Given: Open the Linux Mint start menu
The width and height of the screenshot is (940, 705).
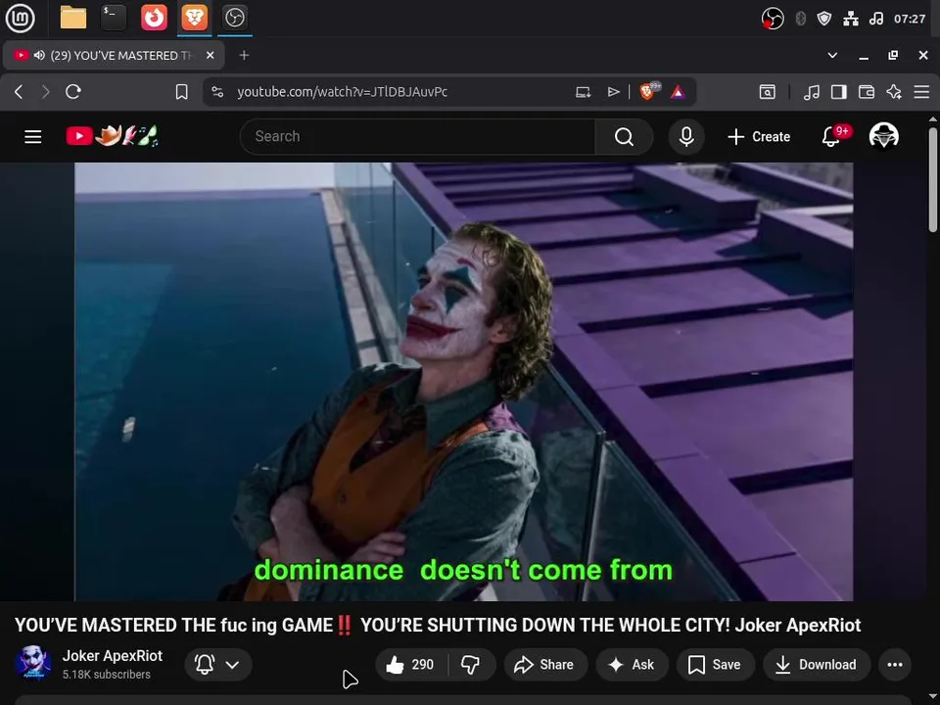Looking at the screenshot, I should coord(20,18).
